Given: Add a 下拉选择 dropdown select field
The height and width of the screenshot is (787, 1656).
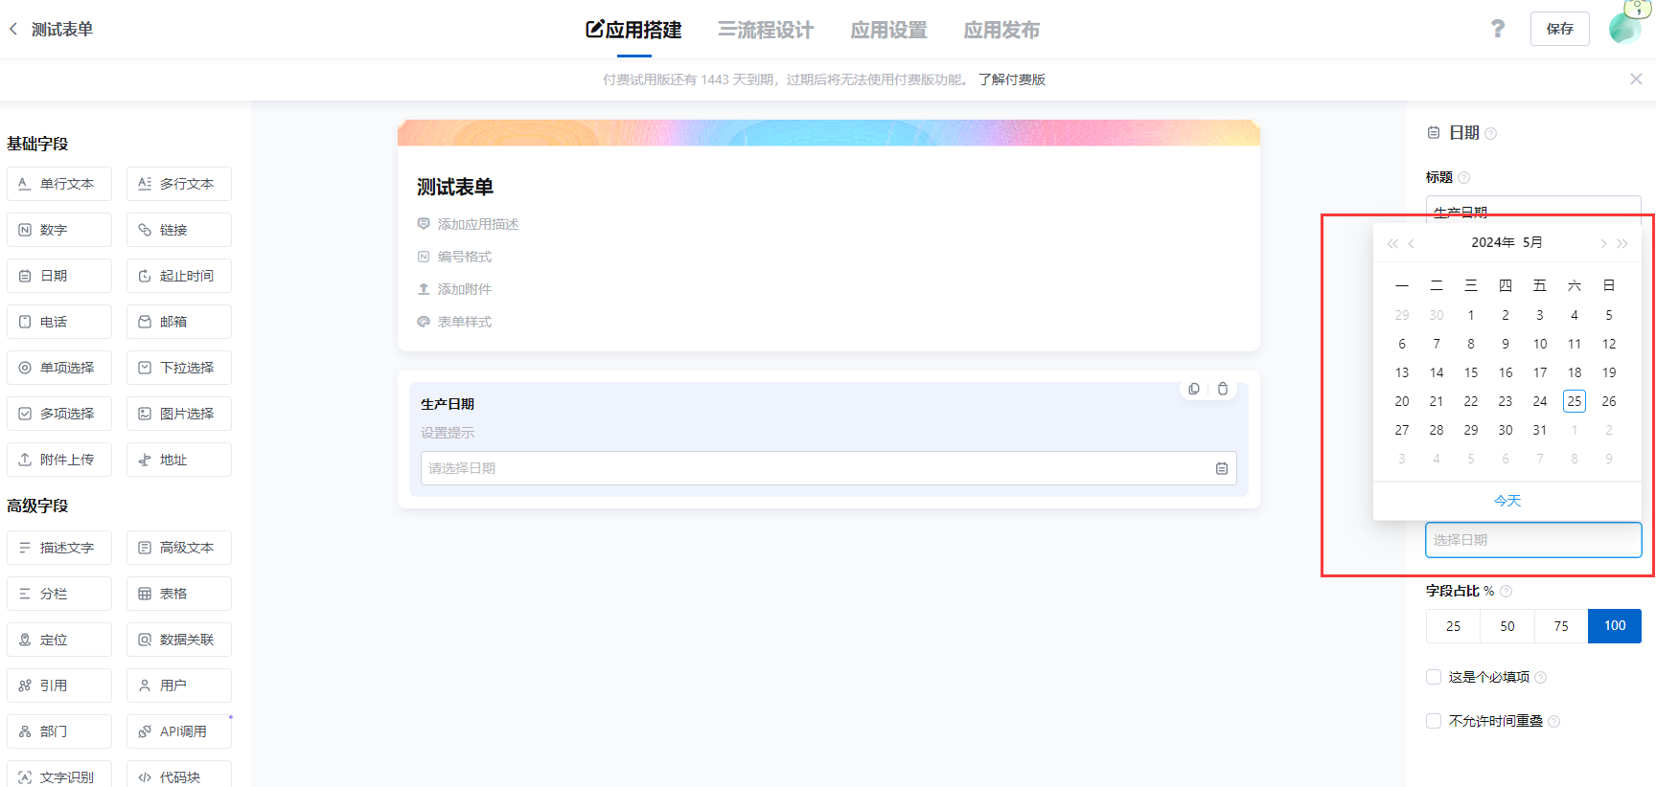Looking at the screenshot, I should [179, 368].
